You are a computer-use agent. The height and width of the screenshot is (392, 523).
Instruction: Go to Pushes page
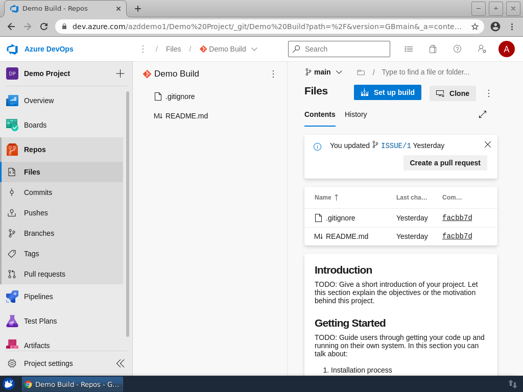[62, 213]
